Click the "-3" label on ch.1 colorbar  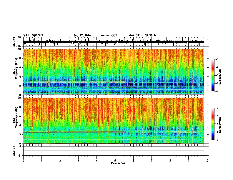click(217, 59)
